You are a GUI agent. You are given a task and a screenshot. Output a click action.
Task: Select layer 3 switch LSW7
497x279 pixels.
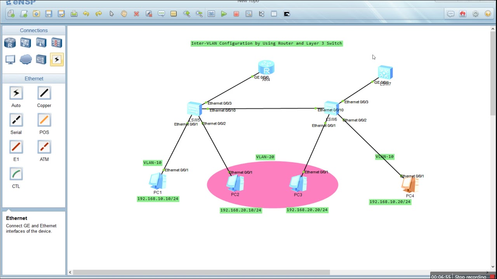[x=385, y=73]
